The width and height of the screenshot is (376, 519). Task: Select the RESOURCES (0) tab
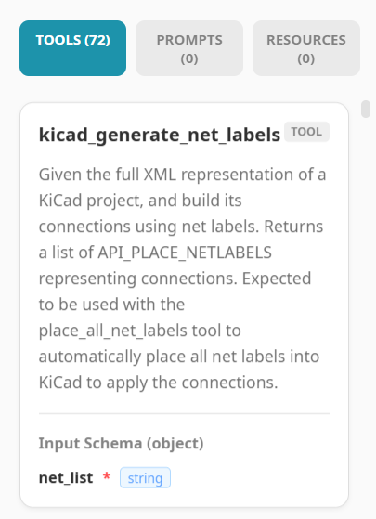[x=306, y=48]
